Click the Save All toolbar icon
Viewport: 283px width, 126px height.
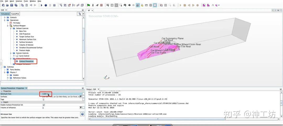coord(16,5)
